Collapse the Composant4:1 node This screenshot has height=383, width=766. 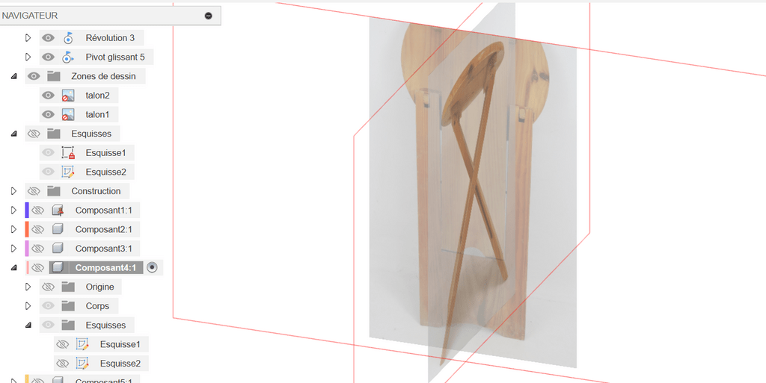coord(13,268)
